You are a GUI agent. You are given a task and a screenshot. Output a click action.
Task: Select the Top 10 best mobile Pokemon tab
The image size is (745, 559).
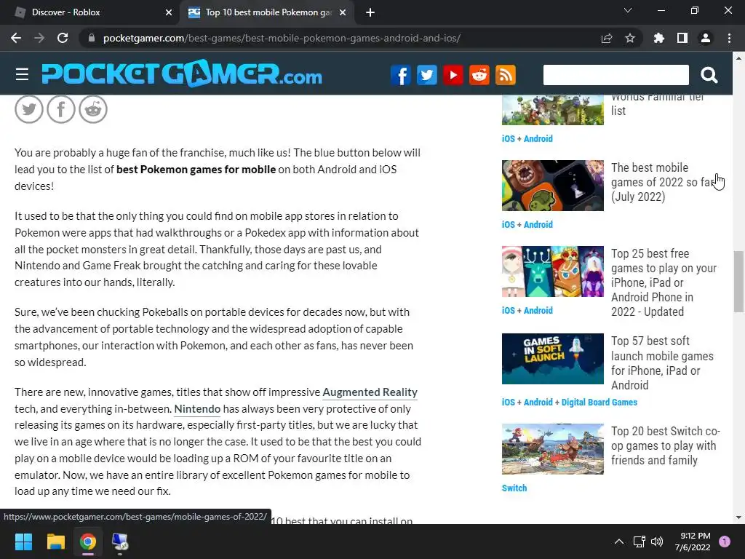click(266, 12)
